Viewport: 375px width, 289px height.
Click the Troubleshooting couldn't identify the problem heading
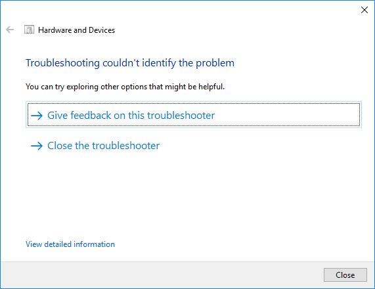pyautogui.click(x=130, y=63)
